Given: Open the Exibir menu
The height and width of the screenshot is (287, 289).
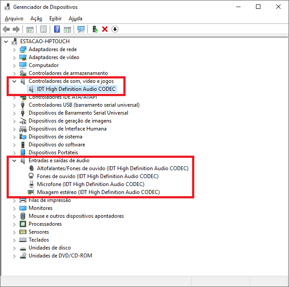Looking at the screenshot, I should coord(56,19).
